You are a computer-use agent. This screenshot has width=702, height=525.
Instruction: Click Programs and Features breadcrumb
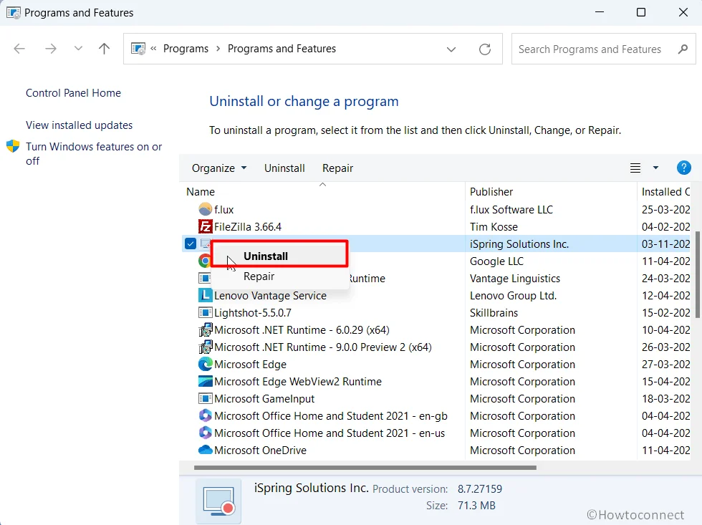[x=282, y=48]
